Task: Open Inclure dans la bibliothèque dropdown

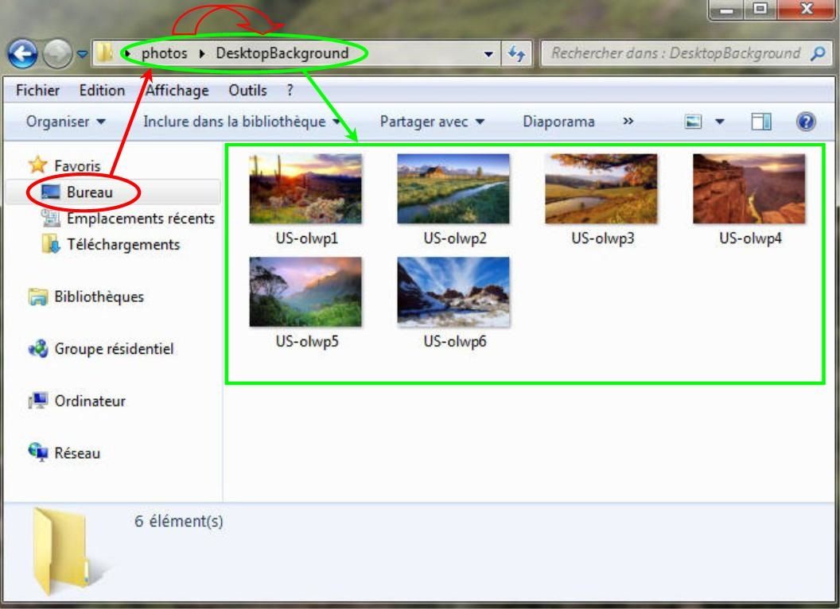Action: tap(242, 122)
